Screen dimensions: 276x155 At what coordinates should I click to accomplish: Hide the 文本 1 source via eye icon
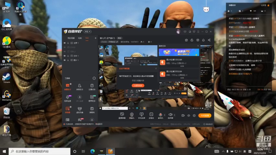pos(65,56)
